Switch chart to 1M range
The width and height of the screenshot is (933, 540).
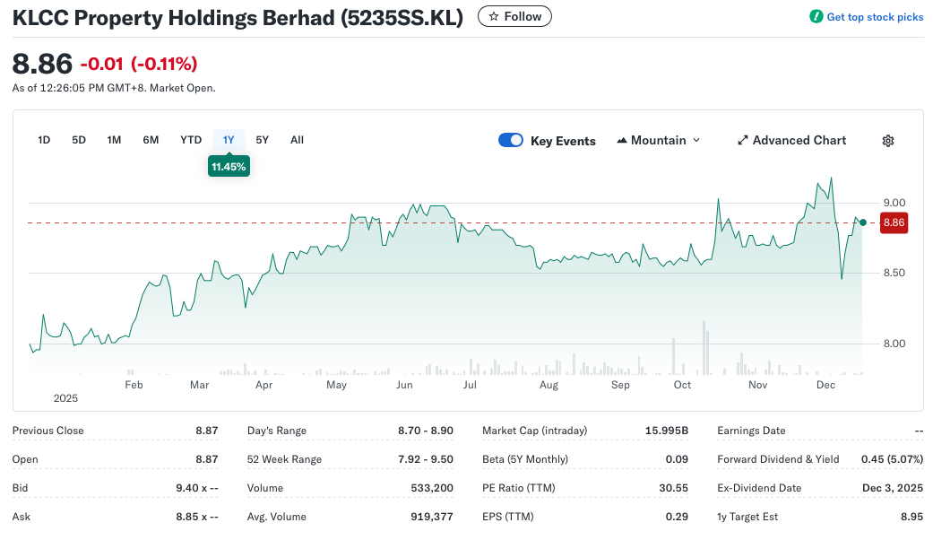pyautogui.click(x=114, y=140)
